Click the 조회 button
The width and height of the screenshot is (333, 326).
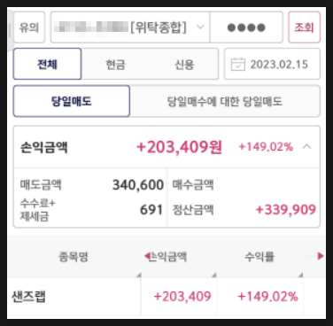coord(304,27)
